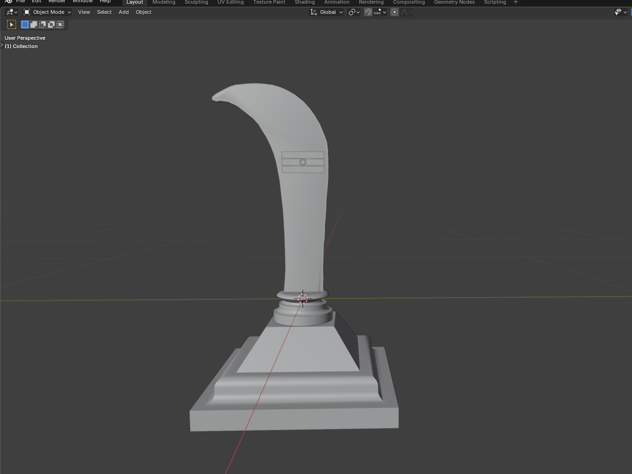Image resolution: width=632 pixels, height=474 pixels.
Task: Open the transform pivot point dropdown
Action: 354,12
